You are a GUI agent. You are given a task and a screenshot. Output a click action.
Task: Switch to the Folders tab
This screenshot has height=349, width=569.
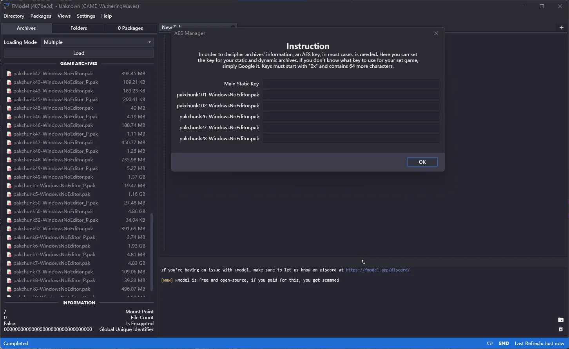click(x=79, y=28)
